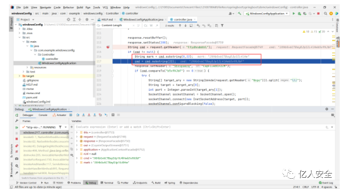The image size is (343, 189).
Task: Open the File menu
Action: click(19, 7)
